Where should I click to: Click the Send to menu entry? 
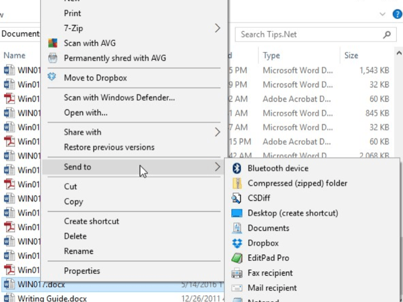[x=133, y=167]
